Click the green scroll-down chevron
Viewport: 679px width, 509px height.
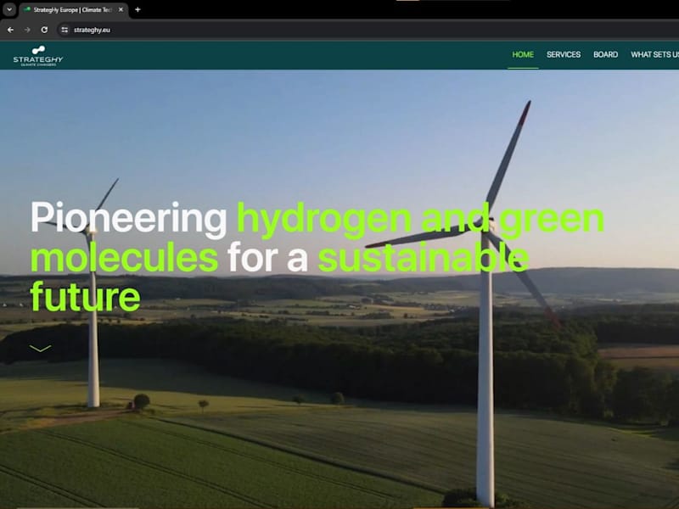pyautogui.click(x=40, y=349)
